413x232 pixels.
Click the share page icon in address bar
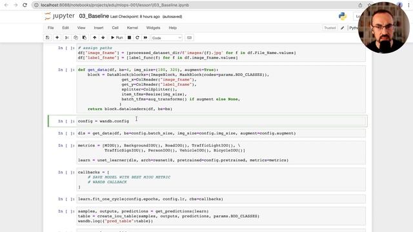point(360,5)
